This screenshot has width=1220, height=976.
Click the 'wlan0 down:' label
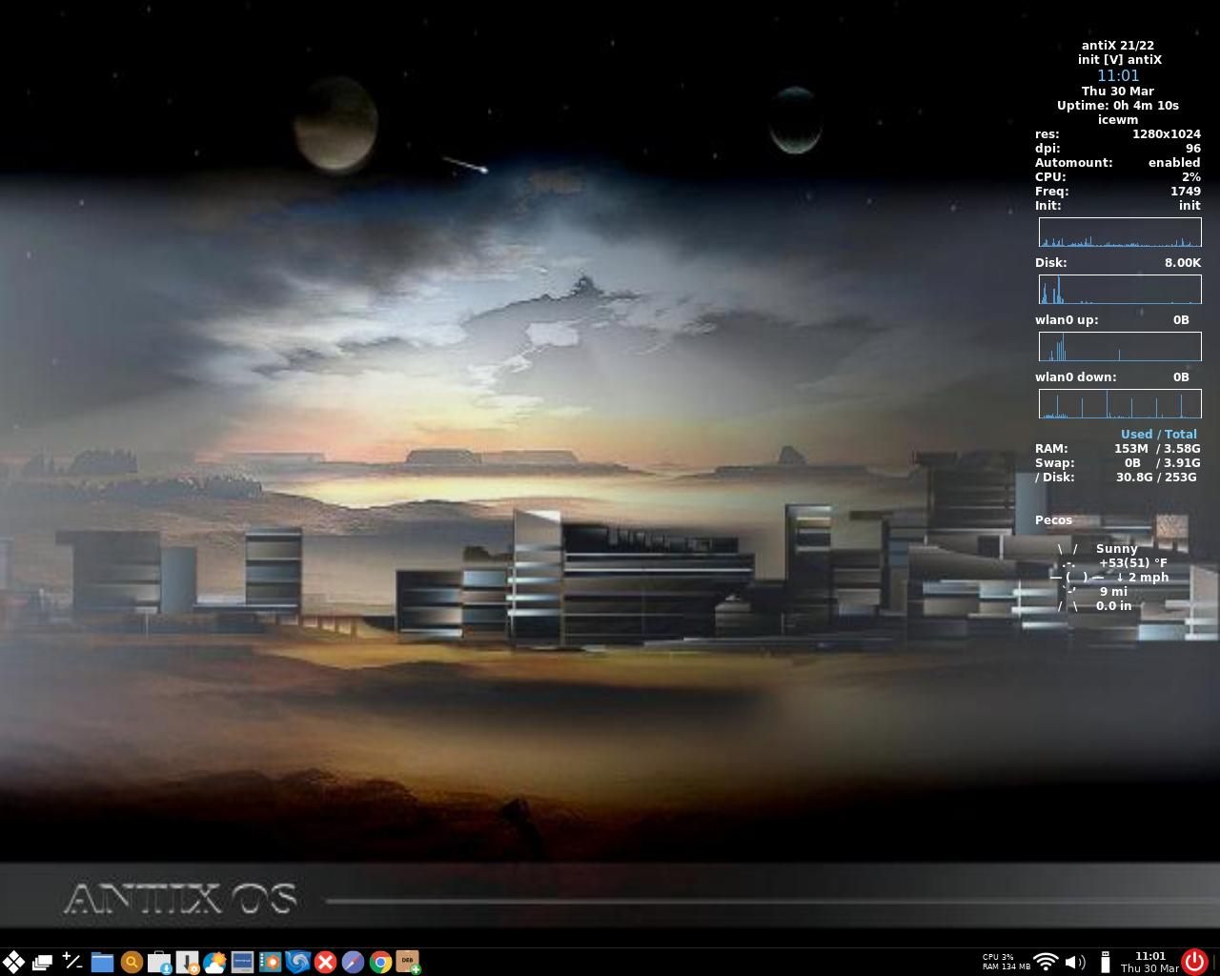pyautogui.click(x=1075, y=376)
